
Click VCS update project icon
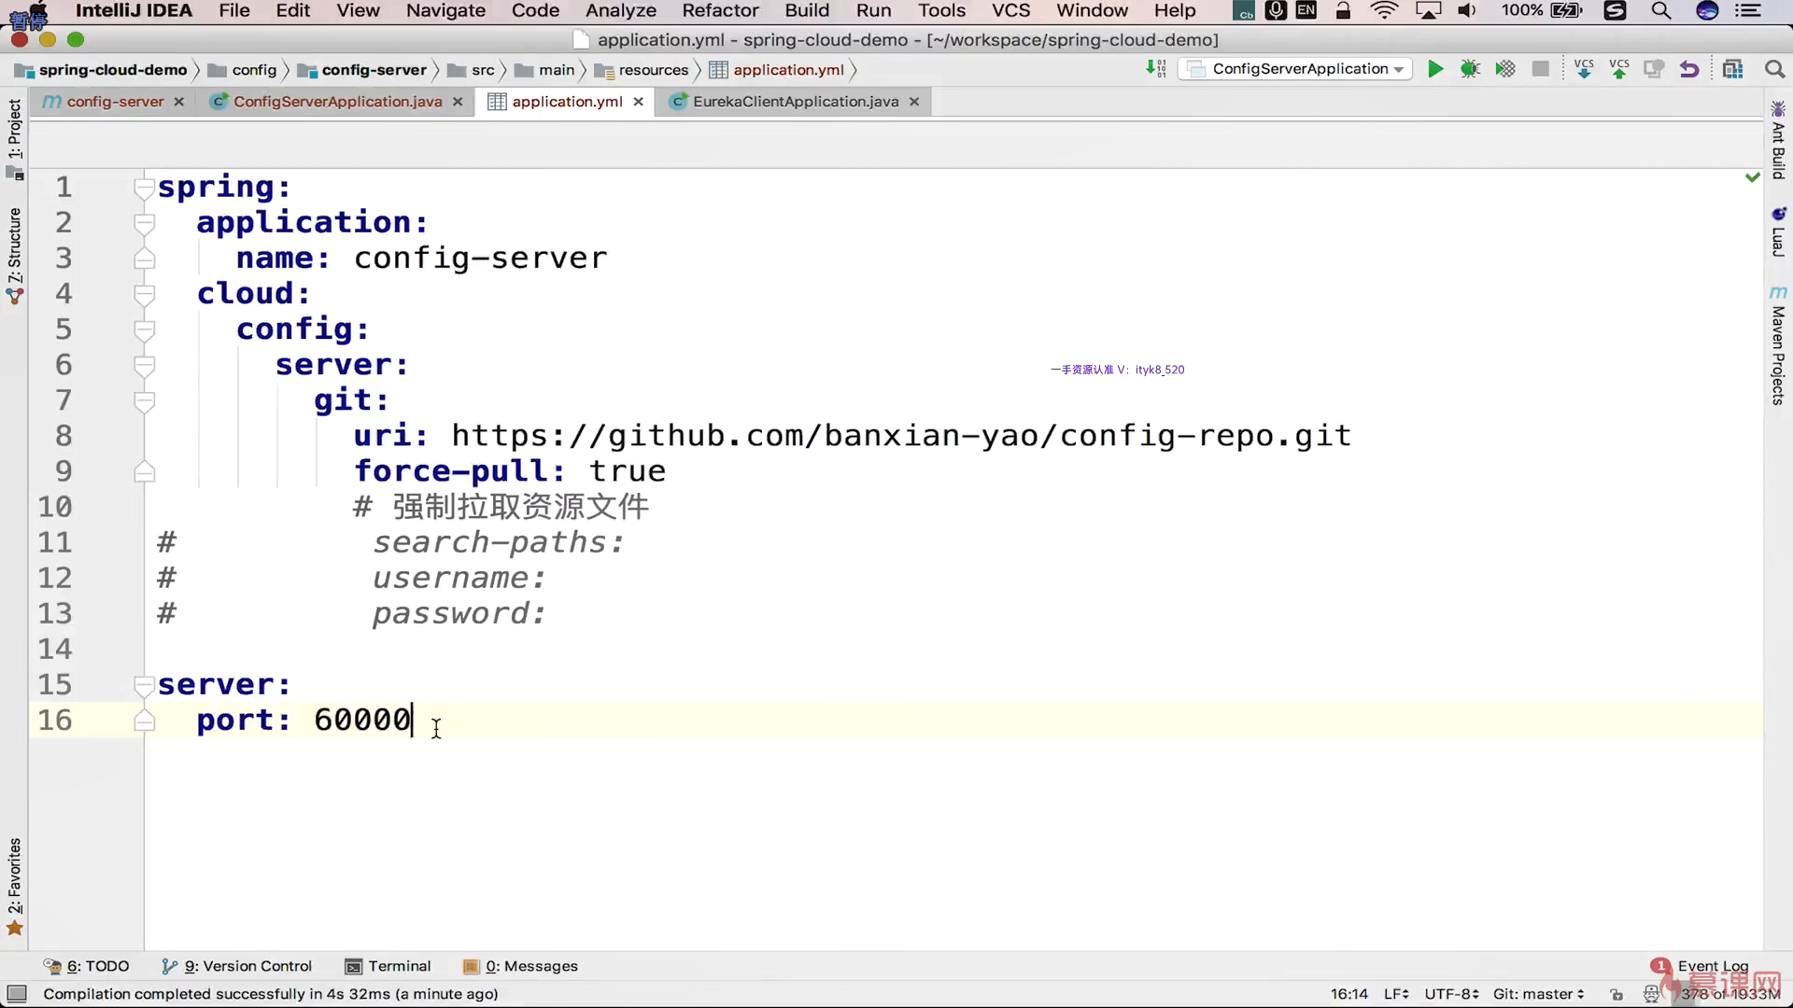pyautogui.click(x=1584, y=69)
